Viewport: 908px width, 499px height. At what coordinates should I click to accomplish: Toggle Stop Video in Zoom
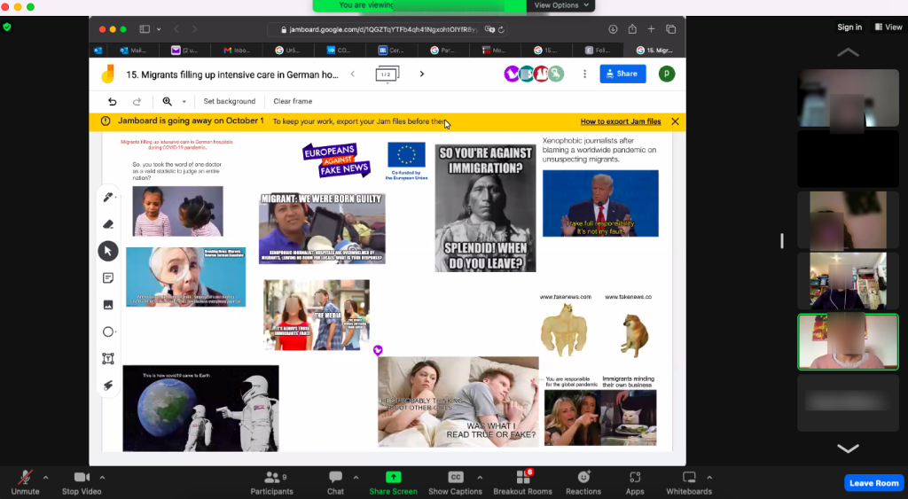click(x=82, y=481)
